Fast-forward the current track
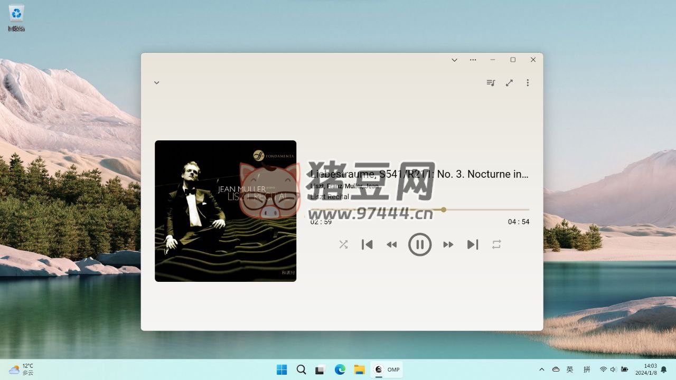 tap(448, 244)
